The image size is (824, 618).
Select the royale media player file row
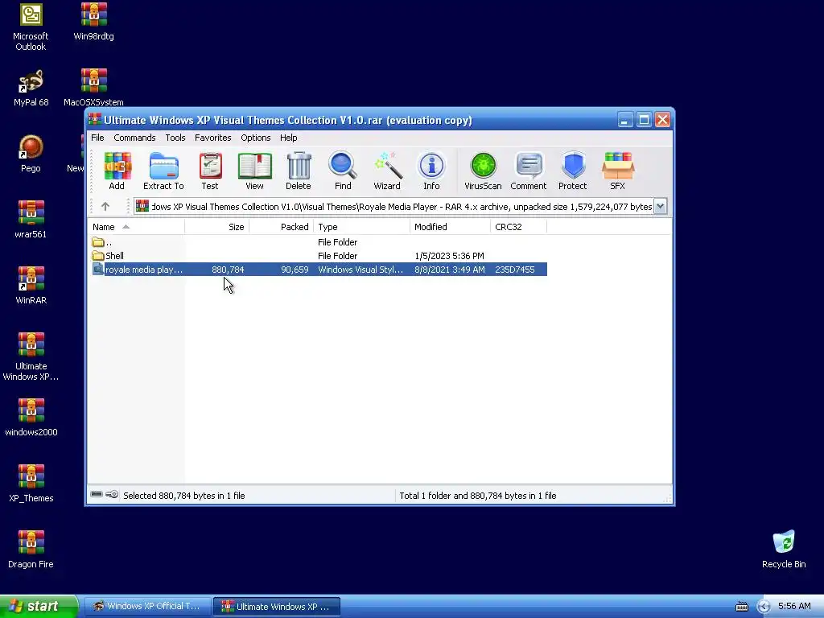tap(319, 270)
